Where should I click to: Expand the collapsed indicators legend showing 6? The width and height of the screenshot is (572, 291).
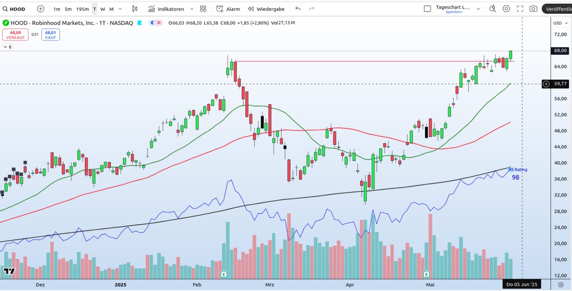click(x=7, y=47)
